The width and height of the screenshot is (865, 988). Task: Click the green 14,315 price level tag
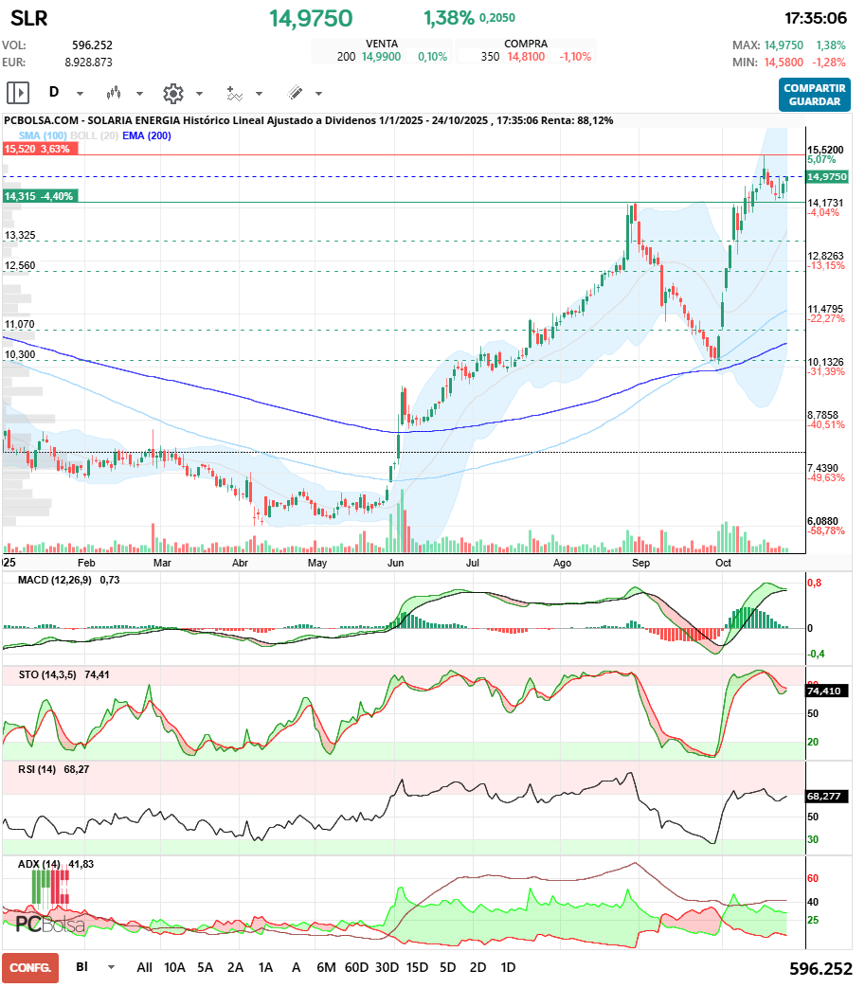(40, 196)
